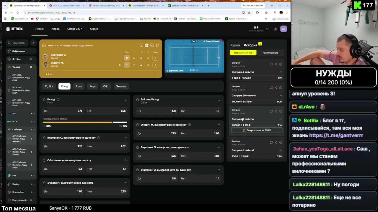Star the ATP Challenger Канкун Хард Мексика league
The image size is (378, 212).
click(x=9, y=139)
